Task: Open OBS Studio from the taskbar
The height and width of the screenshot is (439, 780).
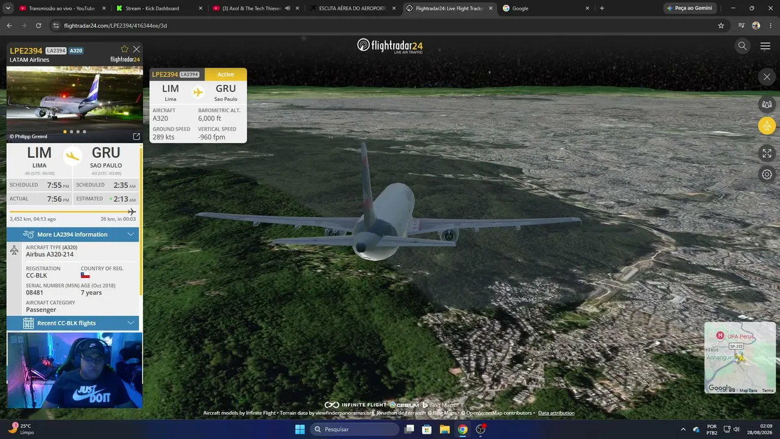Action: 480,429
